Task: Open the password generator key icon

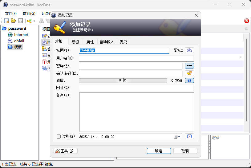Action: (189, 73)
